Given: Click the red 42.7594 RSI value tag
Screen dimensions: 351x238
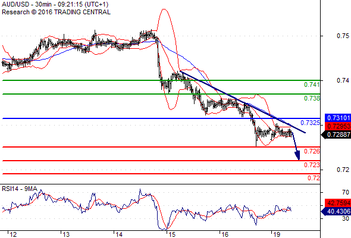Looking at the screenshot, I should [337, 203].
